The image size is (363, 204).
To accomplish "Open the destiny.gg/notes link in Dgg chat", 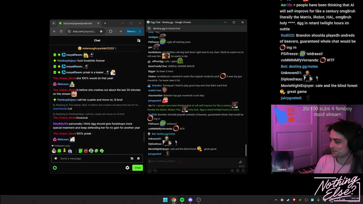I will pyautogui.click(x=166, y=134).
